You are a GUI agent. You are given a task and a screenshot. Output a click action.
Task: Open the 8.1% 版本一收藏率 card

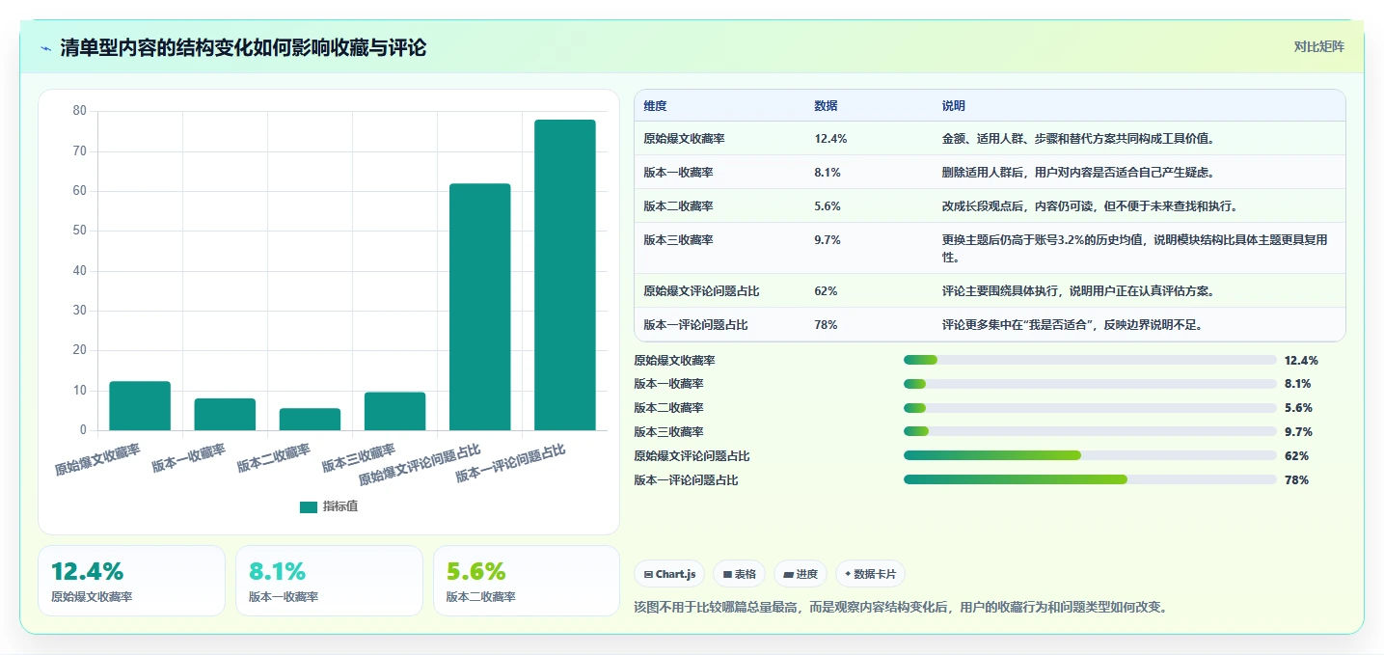329,581
